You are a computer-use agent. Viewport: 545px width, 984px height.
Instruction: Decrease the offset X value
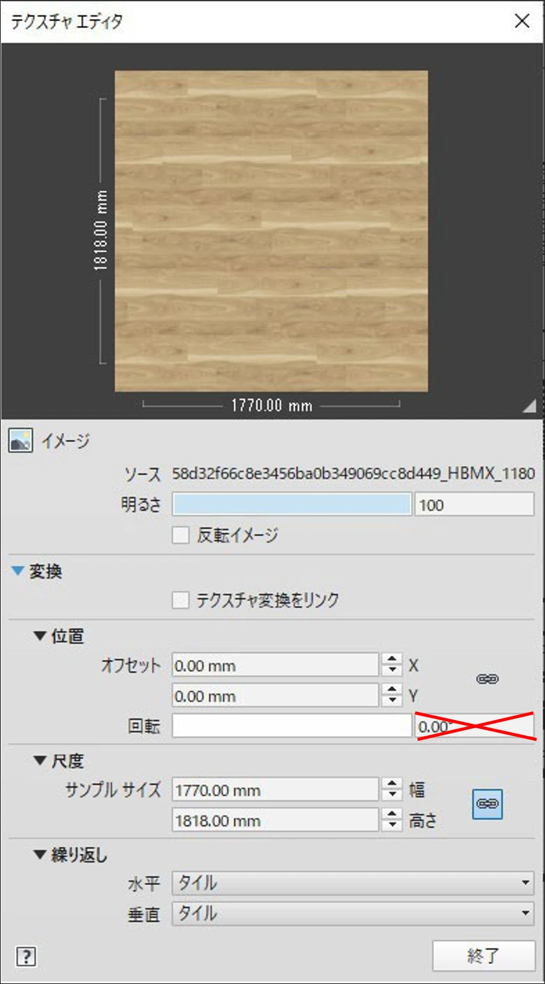tap(392, 671)
